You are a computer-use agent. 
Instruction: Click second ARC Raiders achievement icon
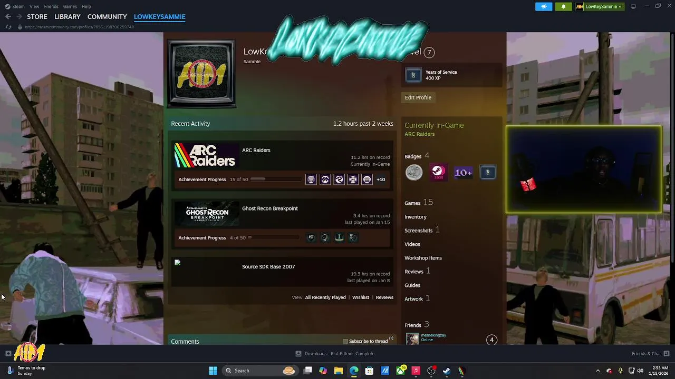[325, 179]
